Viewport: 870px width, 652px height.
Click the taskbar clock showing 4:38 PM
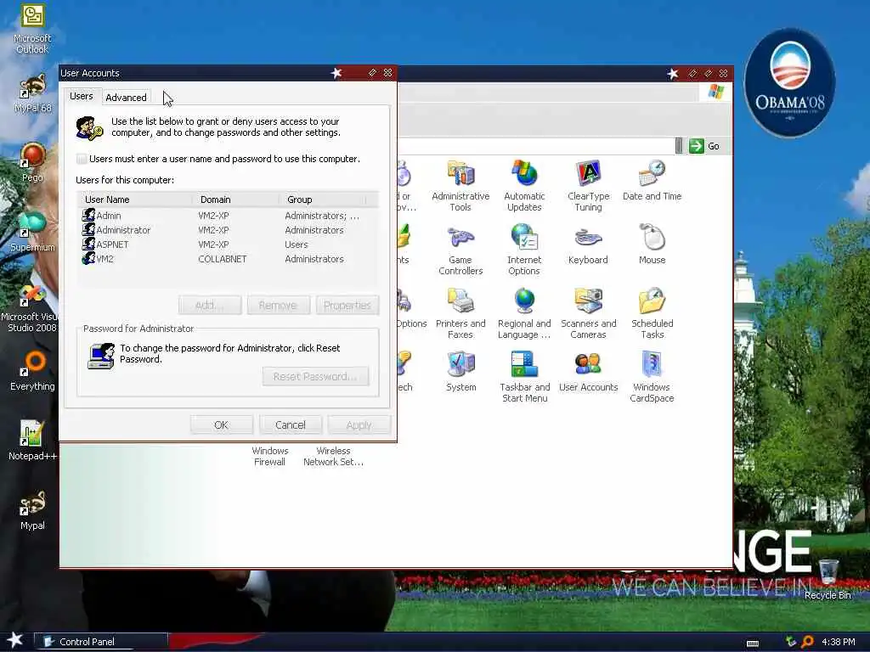[x=839, y=642]
